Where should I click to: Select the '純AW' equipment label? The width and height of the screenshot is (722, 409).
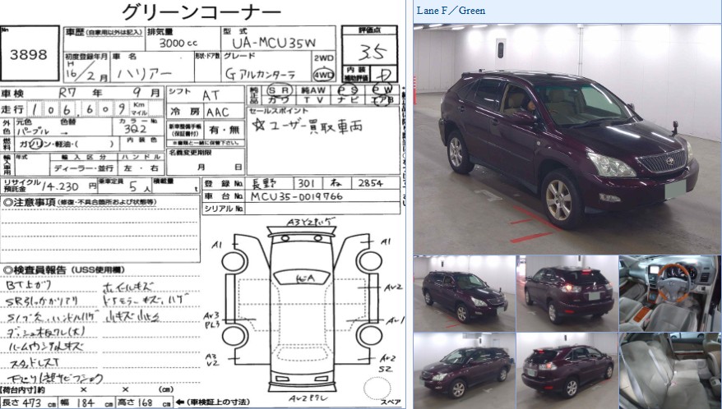point(312,90)
